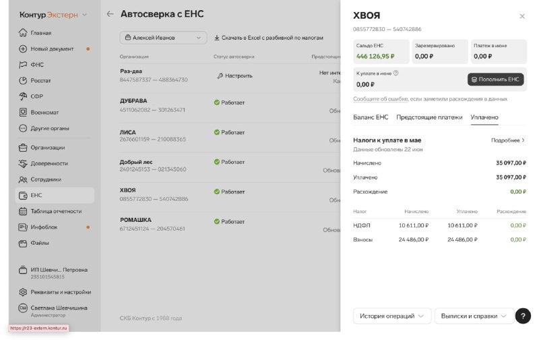Click the Пополнить ЕНС button
This screenshot has height=342, width=539.
[495, 80]
